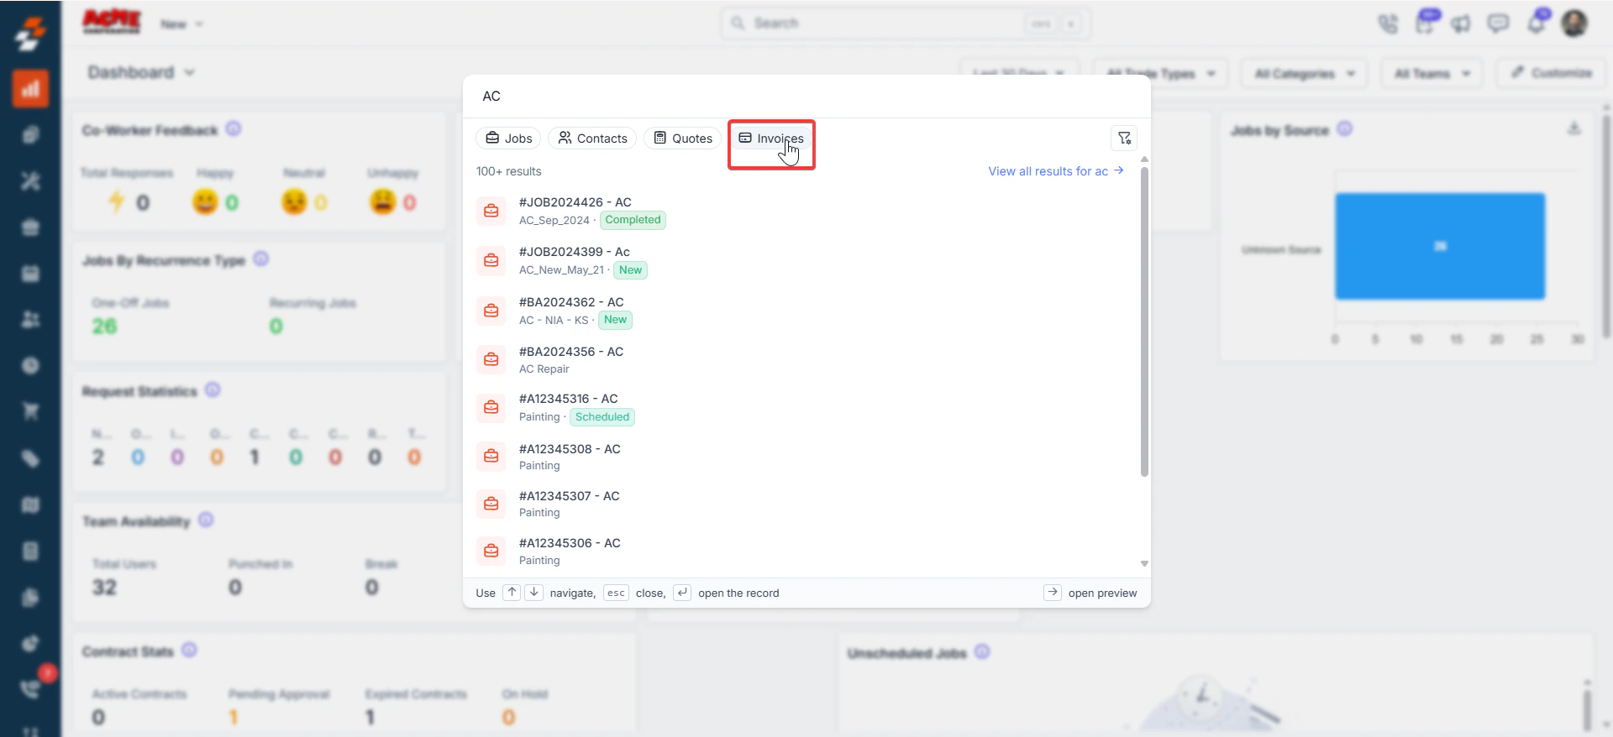Open the search filter settings icon
Image resolution: width=1613 pixels, height=737 pixels.
coord(1124,139)
